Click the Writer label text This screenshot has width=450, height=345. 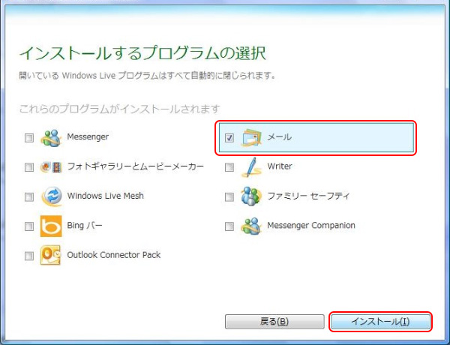pos(280,166)
